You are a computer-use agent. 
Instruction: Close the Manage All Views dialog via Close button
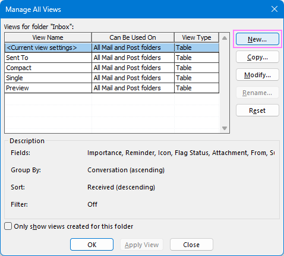[x=191, y=245]
